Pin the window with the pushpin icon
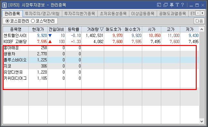Screen dimensions: 208x127 click(172, 5)
